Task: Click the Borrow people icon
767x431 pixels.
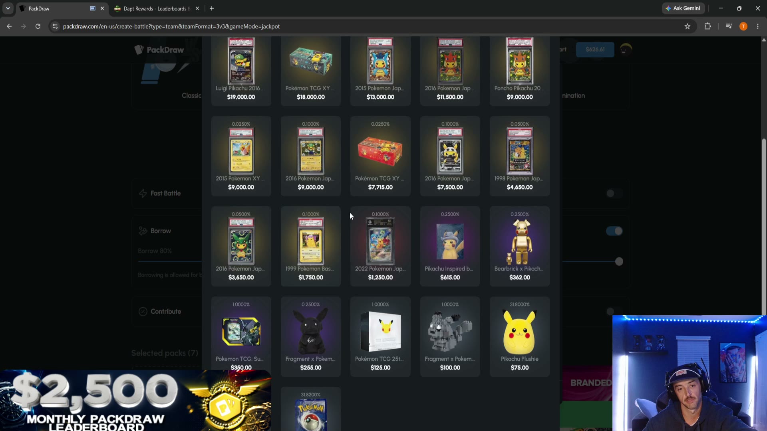Action: click(x=143, y=231)
